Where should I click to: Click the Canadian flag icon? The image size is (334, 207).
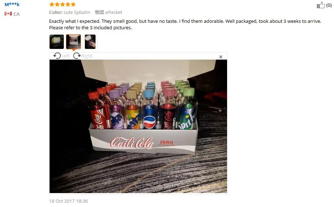8,14
